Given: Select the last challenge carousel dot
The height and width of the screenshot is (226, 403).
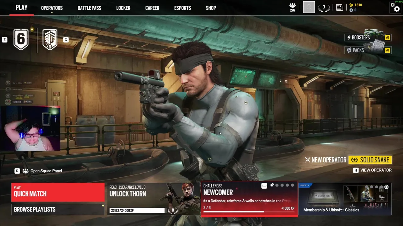Looking at the screenshot, I should coord(292,185).
